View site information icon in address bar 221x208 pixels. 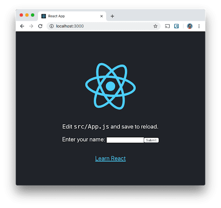51,26
